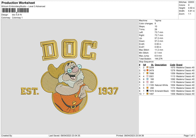Image resolution: width=196 pixels, height=138 pixels.
Task: Click the 'Natural White' description
Action: 161,85
